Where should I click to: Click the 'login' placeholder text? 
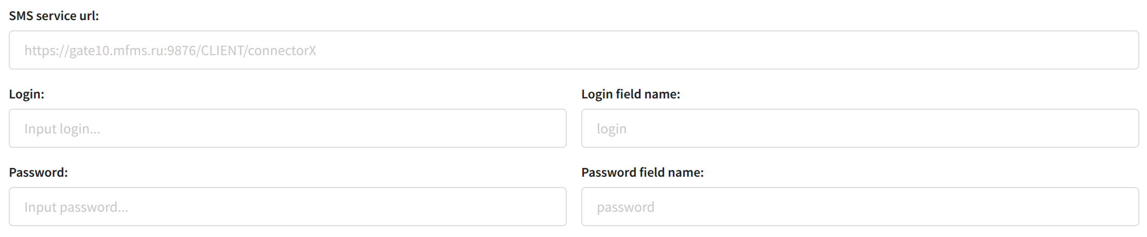coord(612,129)
